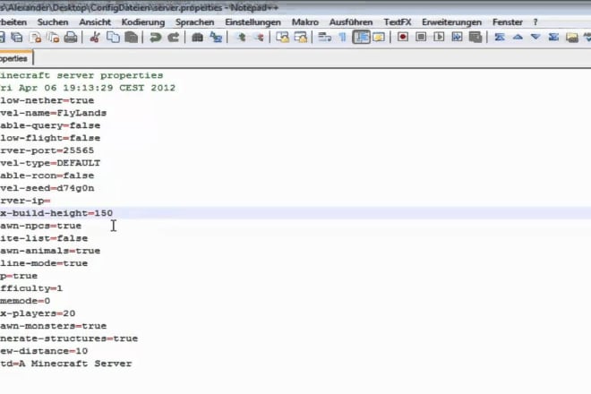Click the monsters=true line

(x=53, y=326)
